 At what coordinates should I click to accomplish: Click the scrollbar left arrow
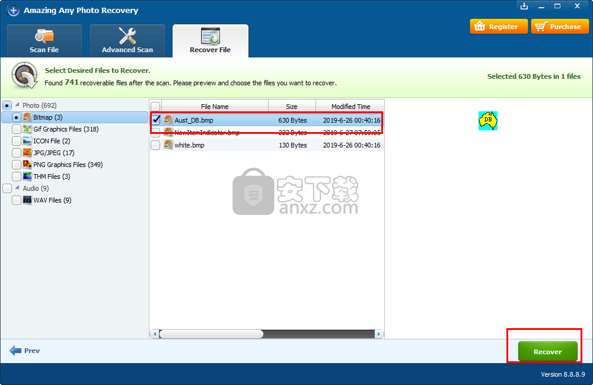coord(155,334)
